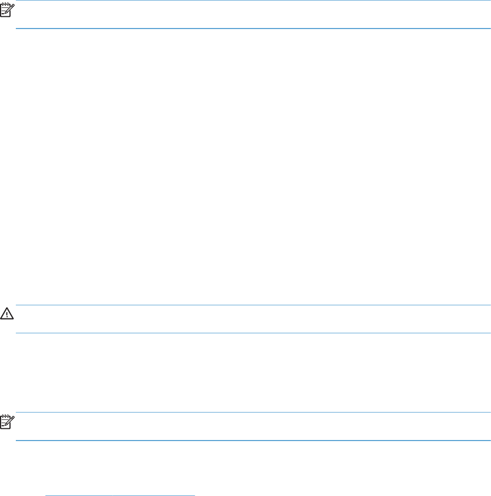Click the blank page area between caution and lower note

click(245, 372)
